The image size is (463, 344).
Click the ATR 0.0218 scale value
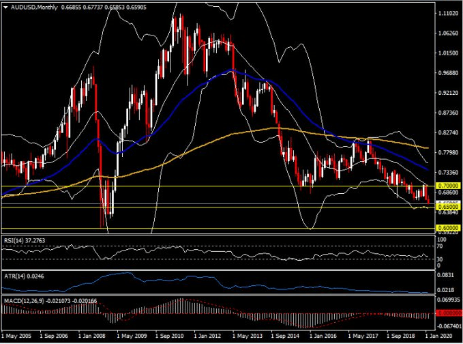(445, 290)
